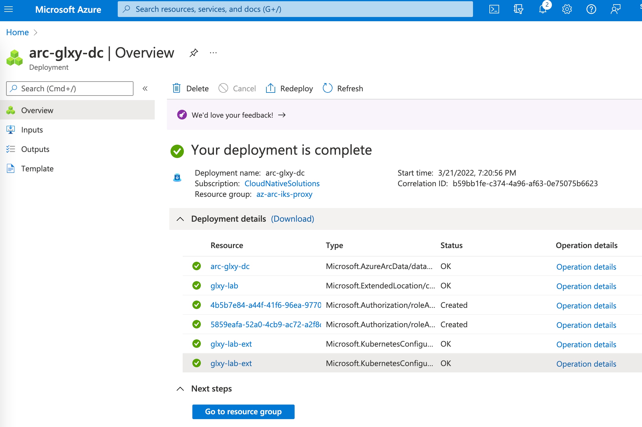642x427 pixels.
Task: Click the magnifier icon in sidebar search
Action: [14, 88]
